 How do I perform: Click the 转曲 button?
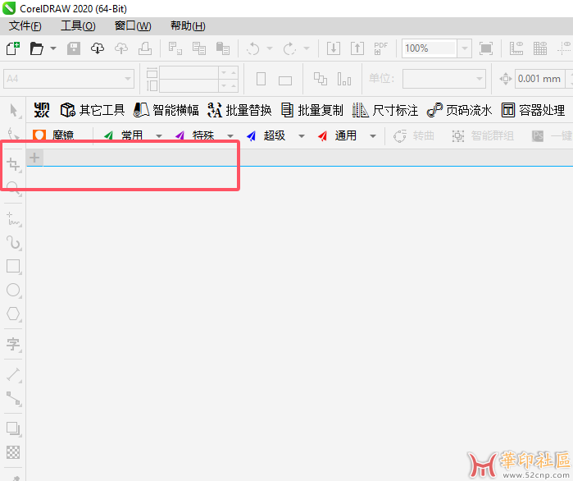pos(414,136)
